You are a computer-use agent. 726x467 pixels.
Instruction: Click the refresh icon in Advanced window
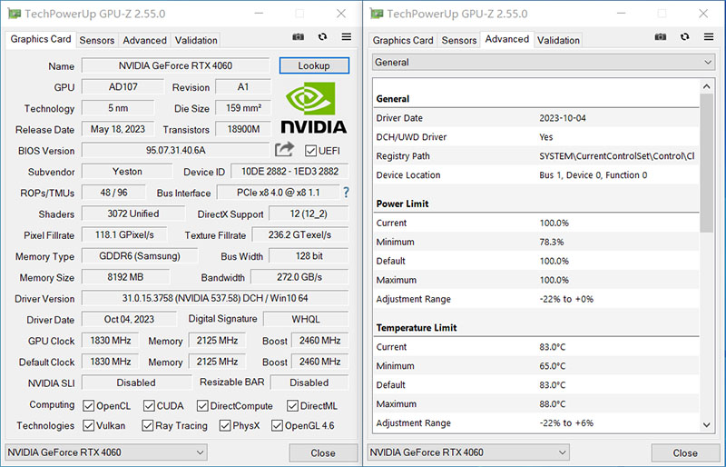click(x=685, y=36)
